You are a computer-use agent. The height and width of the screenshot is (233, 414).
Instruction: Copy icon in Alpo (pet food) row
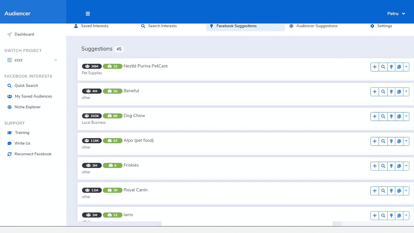click(x=399, y=141)
